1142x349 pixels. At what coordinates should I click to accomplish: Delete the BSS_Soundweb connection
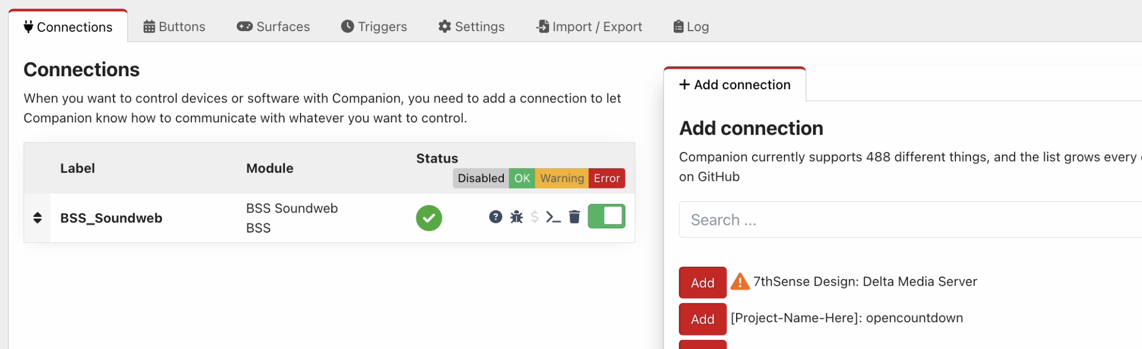click(574, 217)
